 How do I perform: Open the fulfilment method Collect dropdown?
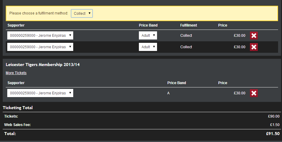click(82, 13)
